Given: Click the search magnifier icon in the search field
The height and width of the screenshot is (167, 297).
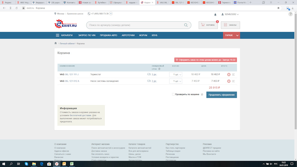Looking at the screenshot, I should (x=186, y=25).
